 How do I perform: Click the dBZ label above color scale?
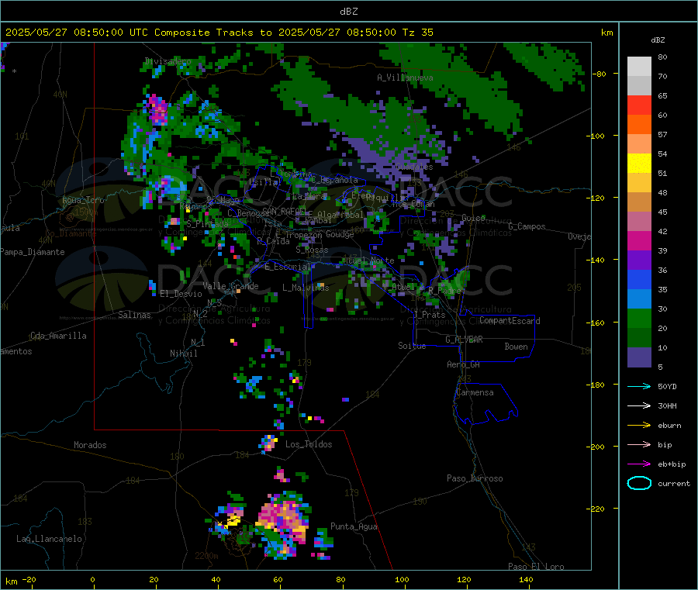coord(658,40)
